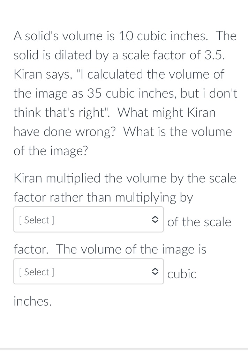
Task: Select the dropdown before 'cubic inches'
Action: (x=88, y=271)
